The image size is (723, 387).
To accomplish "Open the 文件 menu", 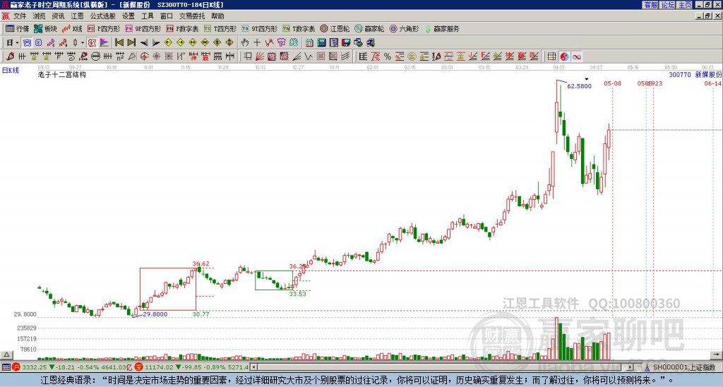I will [x=20, y=16].
